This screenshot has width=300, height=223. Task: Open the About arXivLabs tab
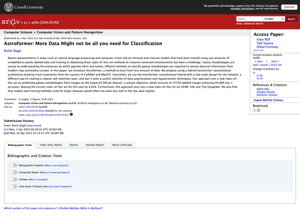(122, 145)
